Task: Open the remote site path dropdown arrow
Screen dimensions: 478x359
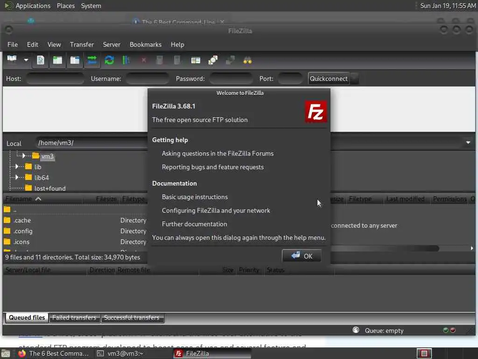Action: (468, 143)
